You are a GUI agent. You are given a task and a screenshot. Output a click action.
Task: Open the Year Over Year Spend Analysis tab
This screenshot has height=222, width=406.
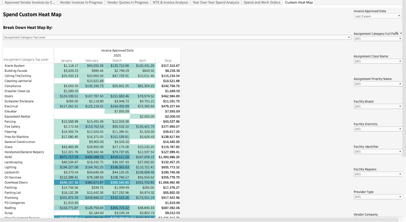point(216,2)
